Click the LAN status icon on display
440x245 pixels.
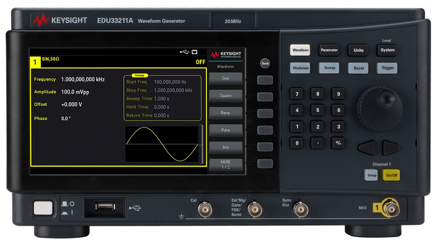195,52
